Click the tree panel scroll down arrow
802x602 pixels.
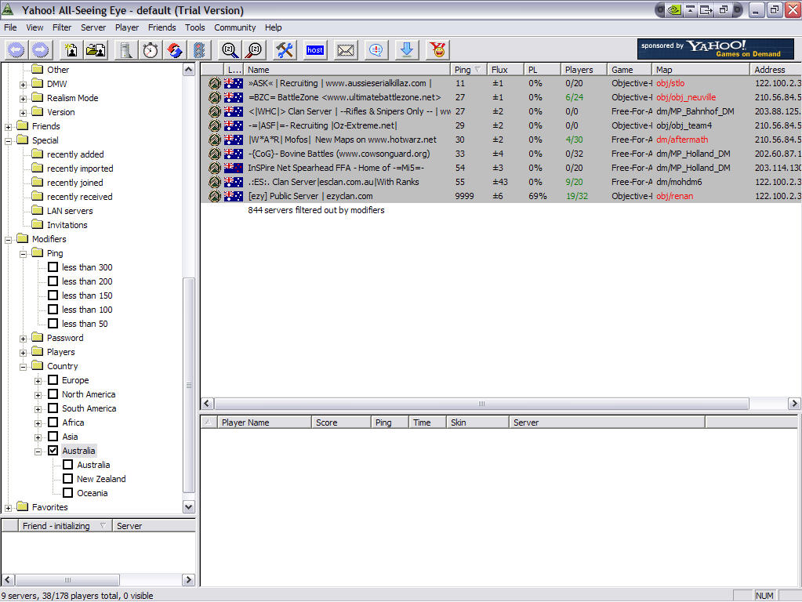point(188,507)
